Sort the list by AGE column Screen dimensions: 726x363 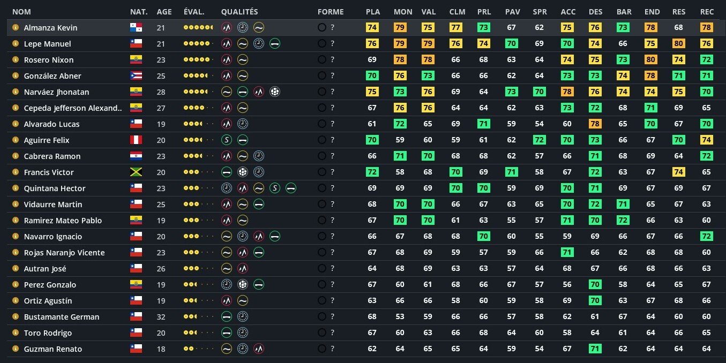coord(164,12)
